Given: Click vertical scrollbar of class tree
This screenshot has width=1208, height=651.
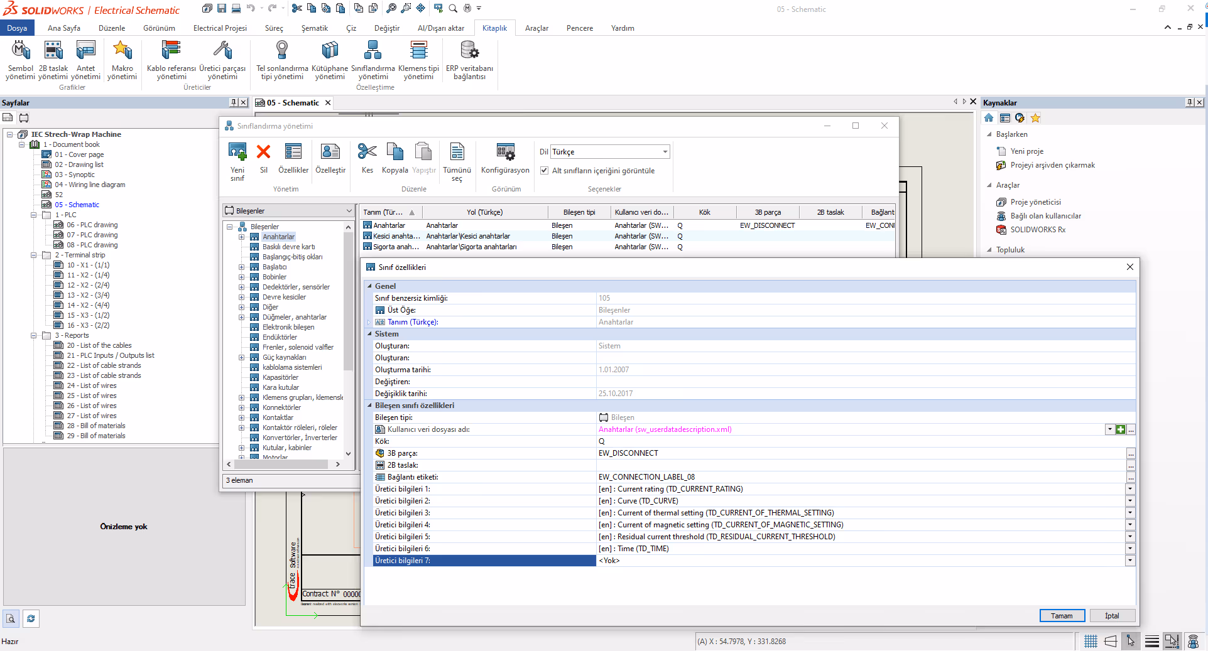Looking at the screenshot, I should pyautogui.click(x=348, y=301).
